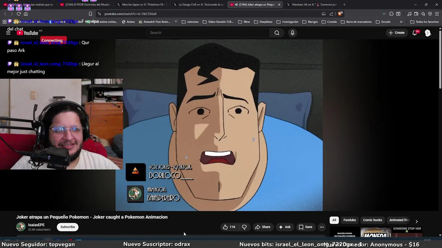This screenshot has height=248, width=442.
Task: Open browser extensions puzzle icon
Action: click(x=391, y=14)
